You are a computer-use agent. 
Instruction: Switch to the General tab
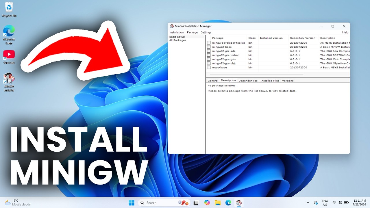213,81
